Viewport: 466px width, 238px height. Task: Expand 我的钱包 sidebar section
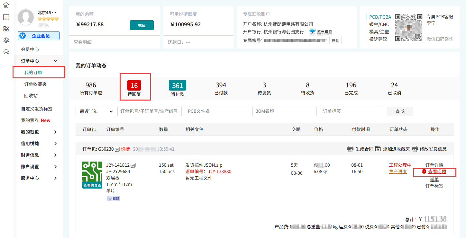tap(55, 132)
